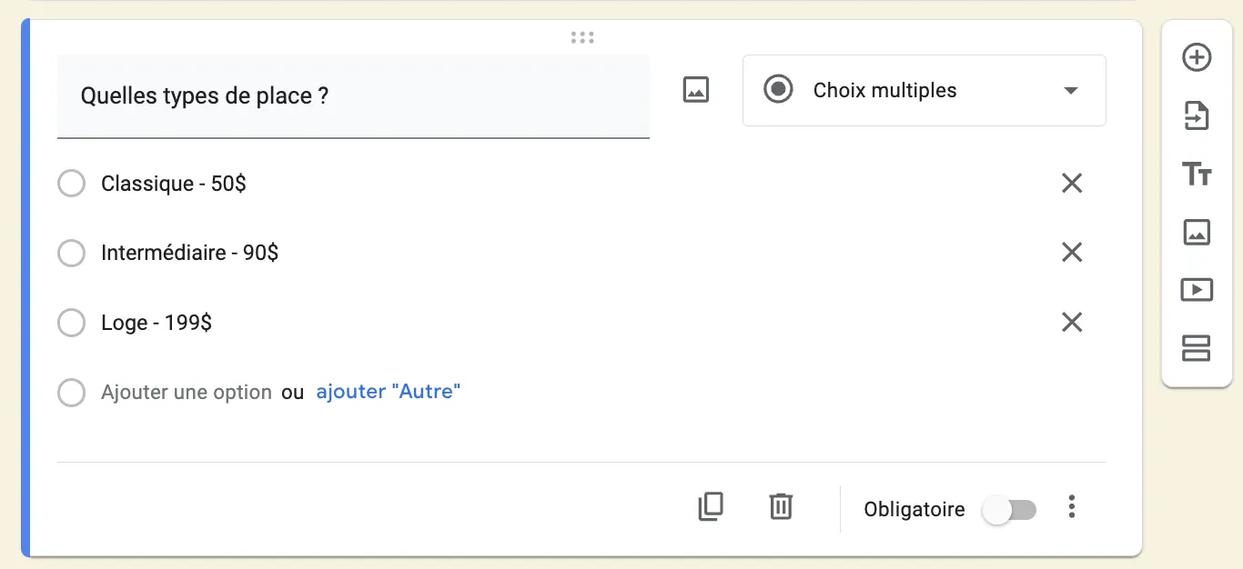Remove the "Intermédiaire - 90$" option
The height and width of the screenshot is (569, 1243).
pos(1072,253)
